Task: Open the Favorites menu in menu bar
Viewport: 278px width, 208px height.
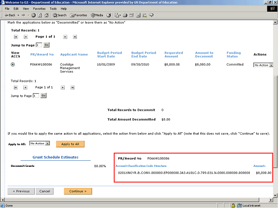Action: tap(39, 9)
